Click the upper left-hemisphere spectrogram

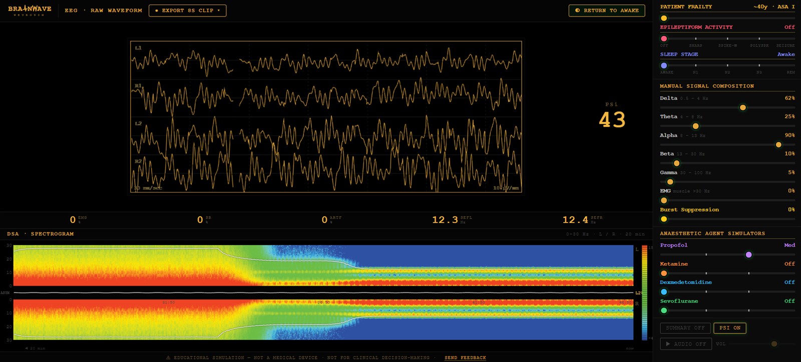tap(323, 265)
